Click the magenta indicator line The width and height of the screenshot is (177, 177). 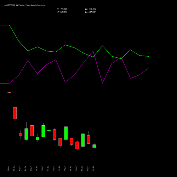click(74, 75)
